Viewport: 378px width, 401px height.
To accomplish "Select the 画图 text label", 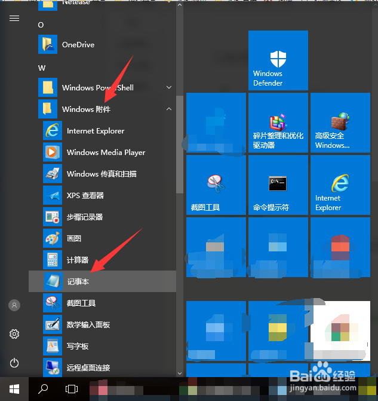I will pos(74,239).
